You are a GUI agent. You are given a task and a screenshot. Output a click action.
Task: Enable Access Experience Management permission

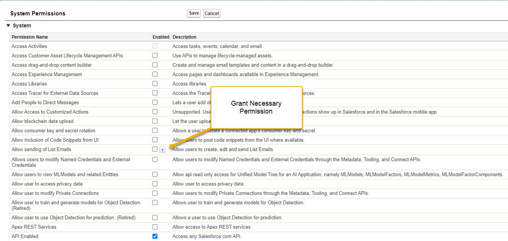155,74
